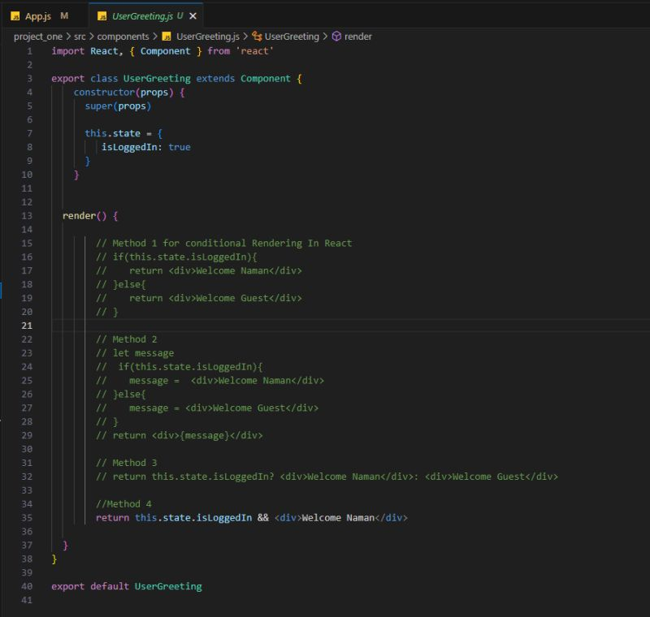Click line number 35 in gutter

pyautogui.click(x=27, y=518)
